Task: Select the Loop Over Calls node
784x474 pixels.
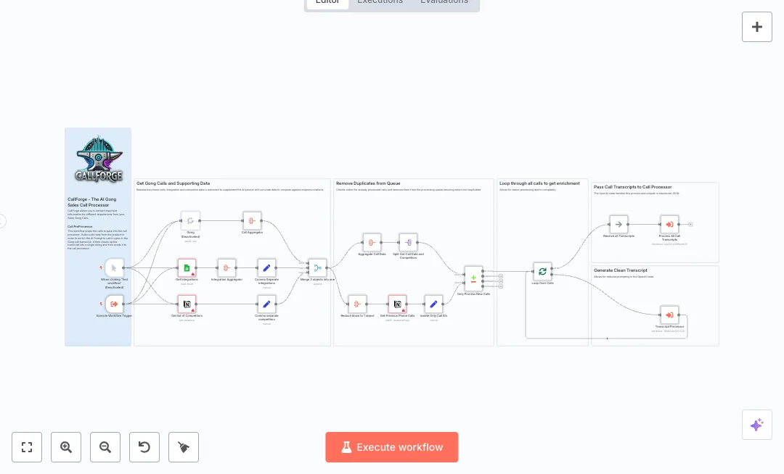Action: [x=542, y=272]
